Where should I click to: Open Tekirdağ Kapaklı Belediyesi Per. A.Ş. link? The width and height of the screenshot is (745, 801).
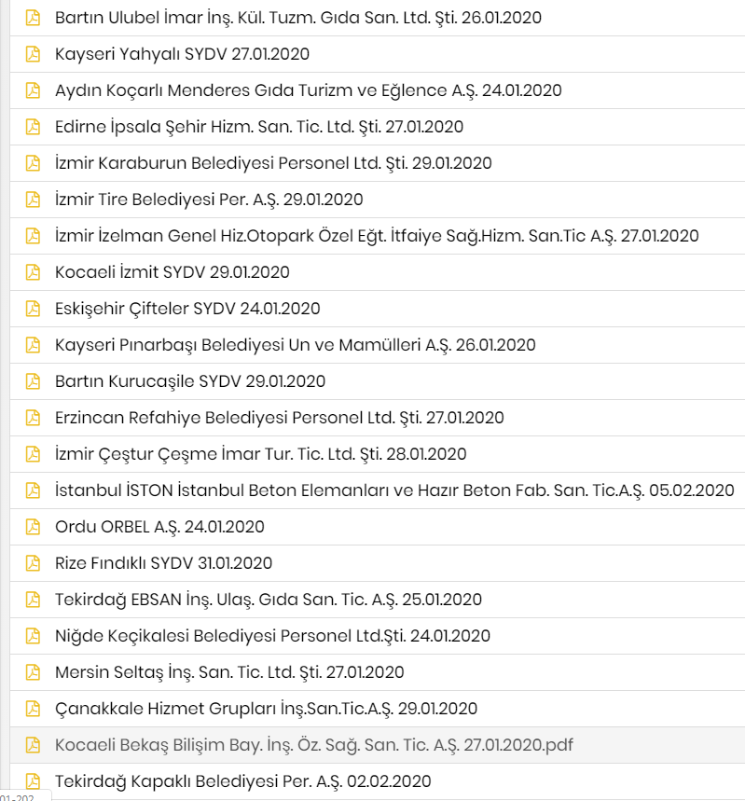point(243,781)
